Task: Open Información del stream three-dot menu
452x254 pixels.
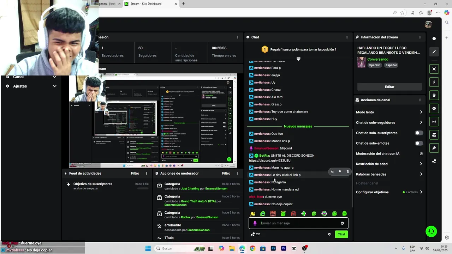Action: (x=420, y=37)
